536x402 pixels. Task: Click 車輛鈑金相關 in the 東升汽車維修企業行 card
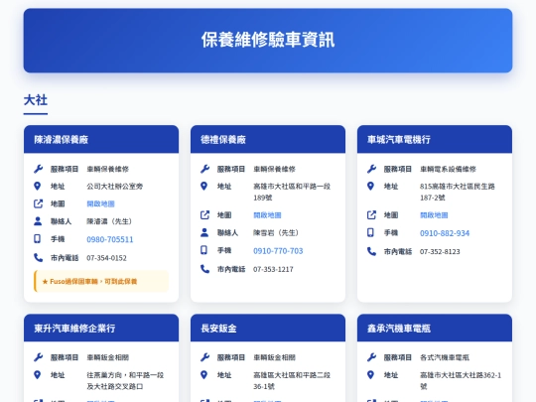[x=107, y=358]
